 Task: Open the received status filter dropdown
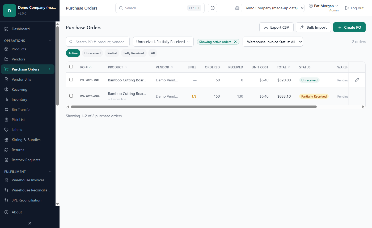point(163,42)
